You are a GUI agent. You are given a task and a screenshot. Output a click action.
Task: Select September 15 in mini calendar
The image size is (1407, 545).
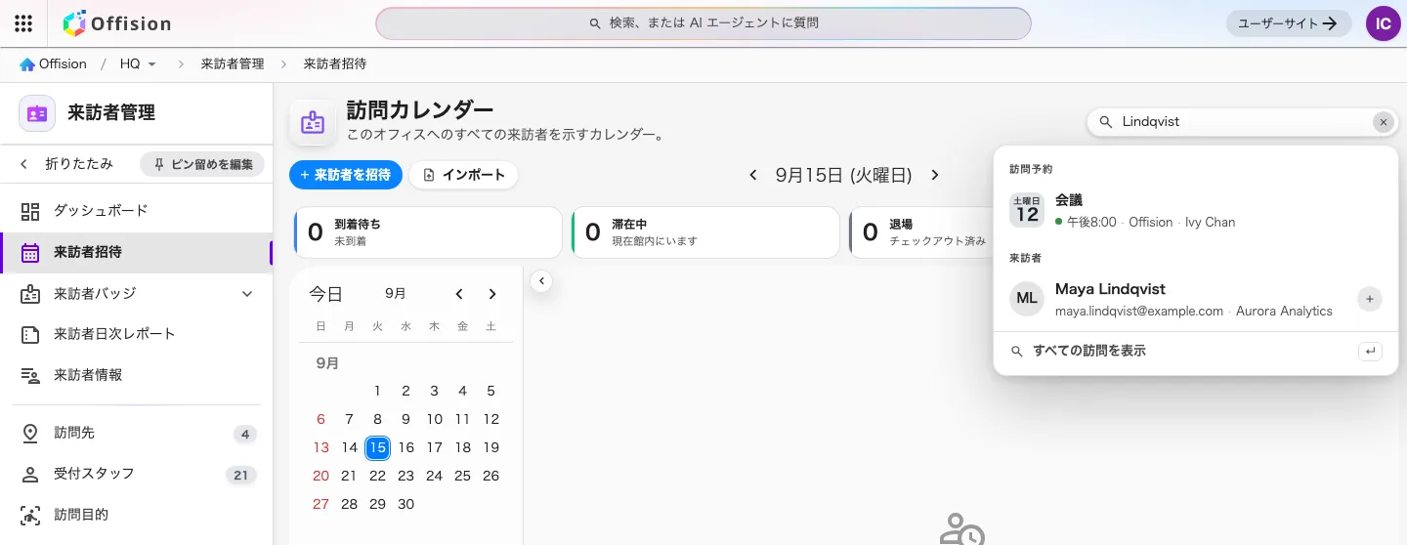tap(378, 447)
